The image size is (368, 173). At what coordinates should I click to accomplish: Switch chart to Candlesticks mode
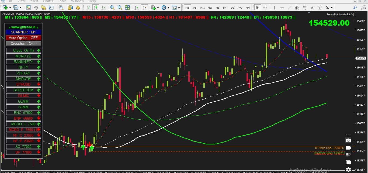[x=96, y=8]
